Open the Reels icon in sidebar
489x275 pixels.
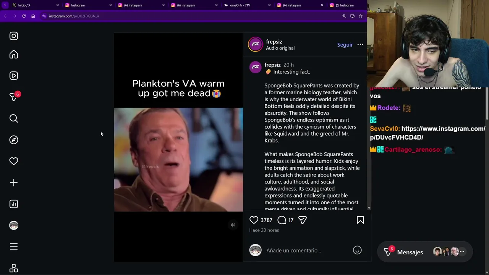pyautogui.click(x=14, y=76)
